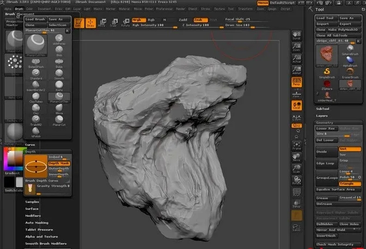Click the Zoom view icon
Image resolution: width=366 pixels, height=249 pixels.
tap(296, 47)
